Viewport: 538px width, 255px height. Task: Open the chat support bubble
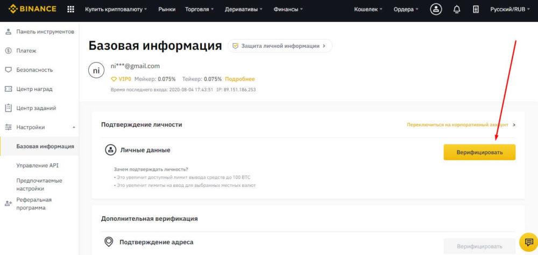(528, 243)
